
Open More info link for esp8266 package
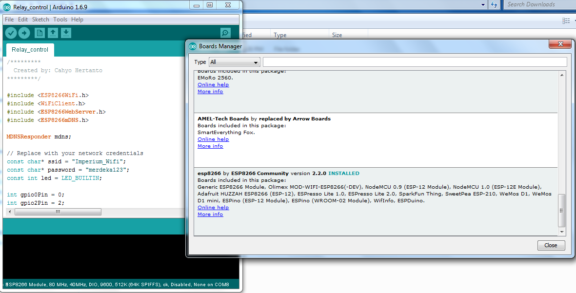coord(210,215)
